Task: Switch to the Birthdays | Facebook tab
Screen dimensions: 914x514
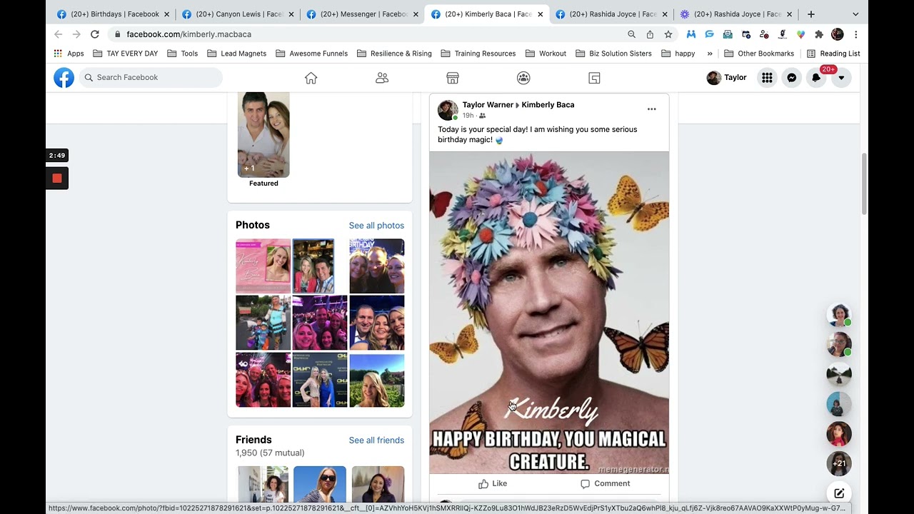Action: 113,14
